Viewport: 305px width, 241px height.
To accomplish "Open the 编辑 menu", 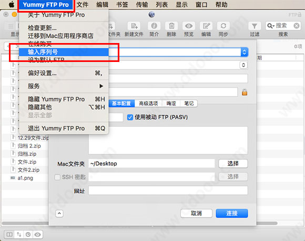I will [103, 5].
